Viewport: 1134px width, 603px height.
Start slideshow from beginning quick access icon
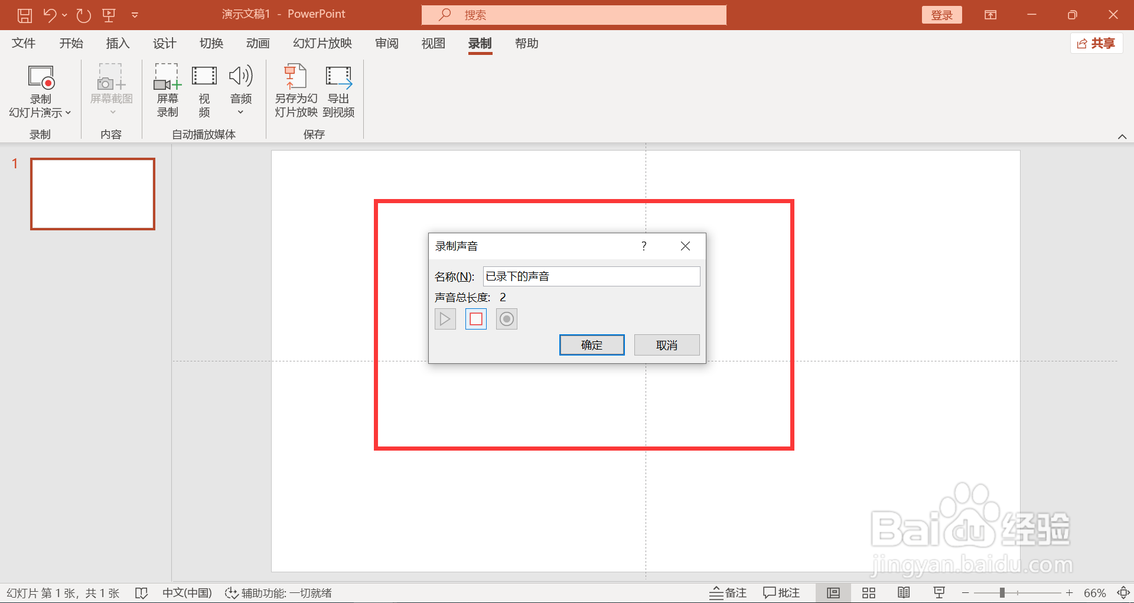[109, 15]
